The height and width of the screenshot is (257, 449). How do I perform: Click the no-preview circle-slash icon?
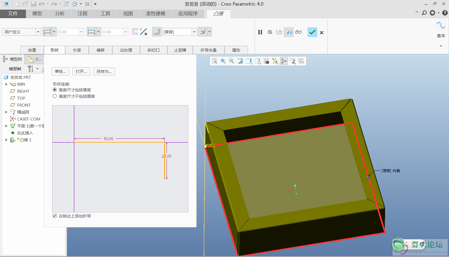coord(270,32)
